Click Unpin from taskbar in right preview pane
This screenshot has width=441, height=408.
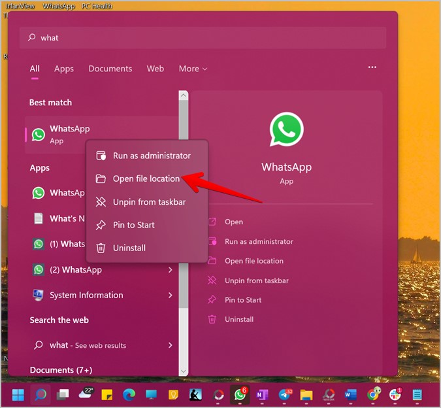pos(257,280)
